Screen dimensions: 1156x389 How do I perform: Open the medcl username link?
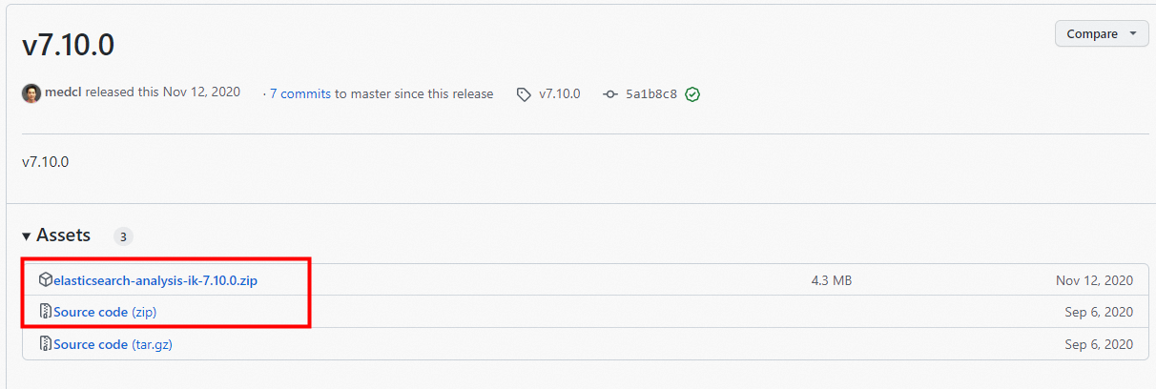pos(63,93)
